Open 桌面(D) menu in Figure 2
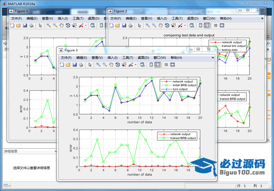Screen dimensions: 274x191 [x=193, y=18]
